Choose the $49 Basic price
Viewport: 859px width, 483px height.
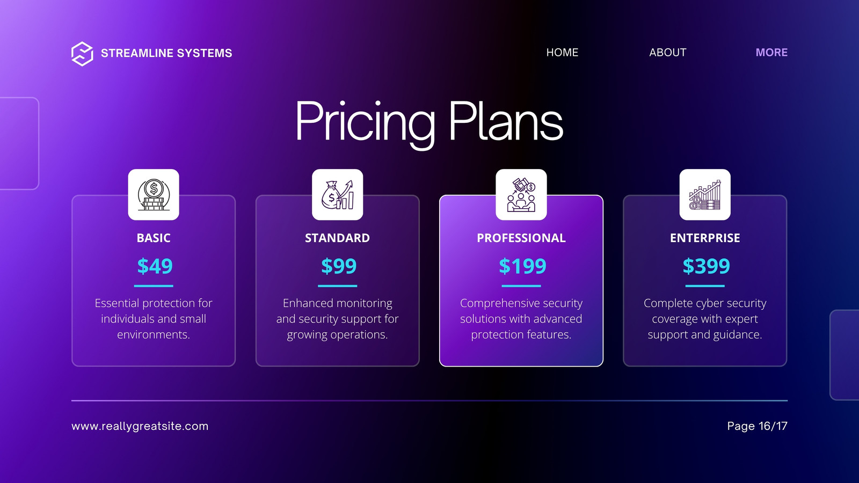pos(155,266)
